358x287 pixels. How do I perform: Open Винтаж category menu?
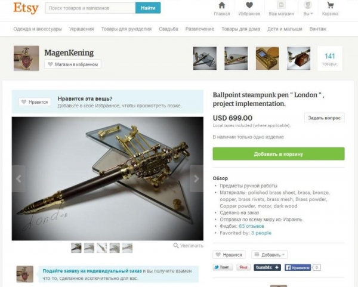point(317,29)
